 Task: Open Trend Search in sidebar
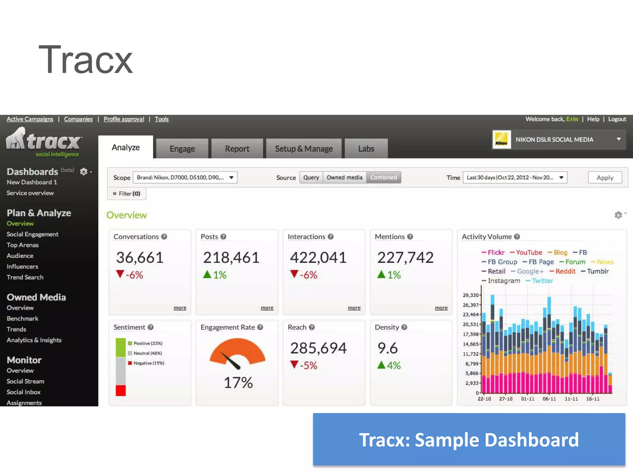click(x=25, y=277)
